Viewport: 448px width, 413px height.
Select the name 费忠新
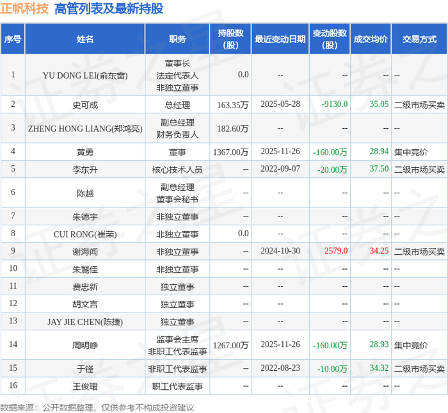coord(85,287)
